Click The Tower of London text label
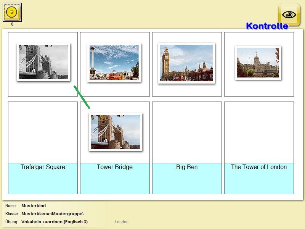The image size is (305, 229). point(259,167)
